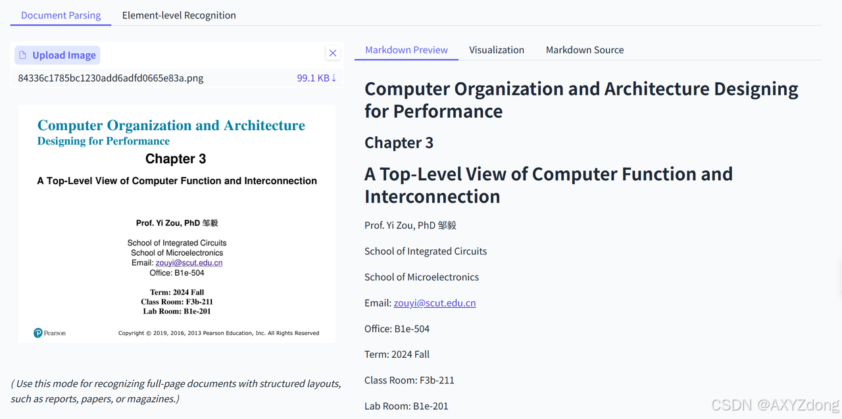The image size is (842, 419).
Task: Click School of Microelectronics in preview
Action: 422,277
